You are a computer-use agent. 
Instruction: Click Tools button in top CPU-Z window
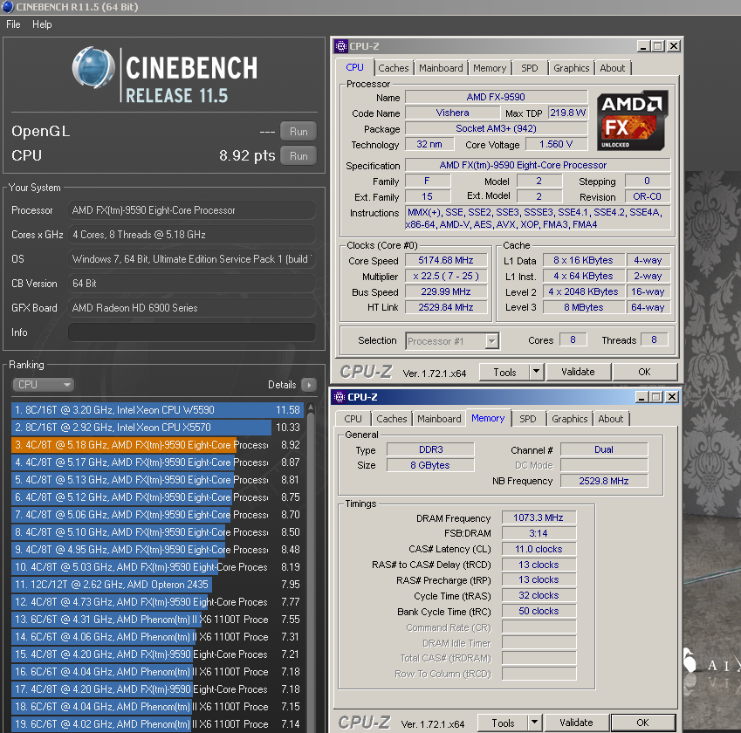click(x=504, y=373)
